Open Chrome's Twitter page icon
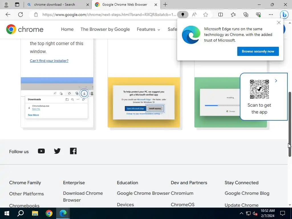 (57, 151)
